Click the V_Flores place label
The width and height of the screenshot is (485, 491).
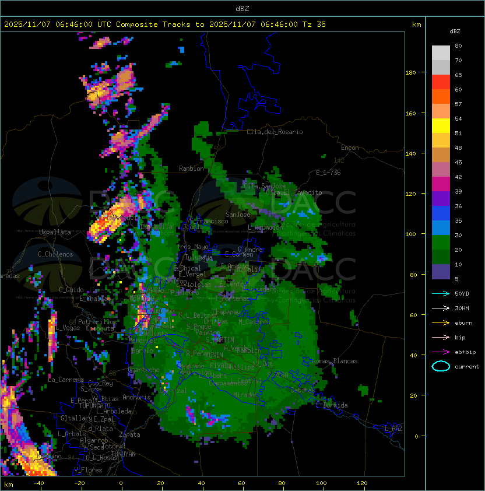(88, 470)
